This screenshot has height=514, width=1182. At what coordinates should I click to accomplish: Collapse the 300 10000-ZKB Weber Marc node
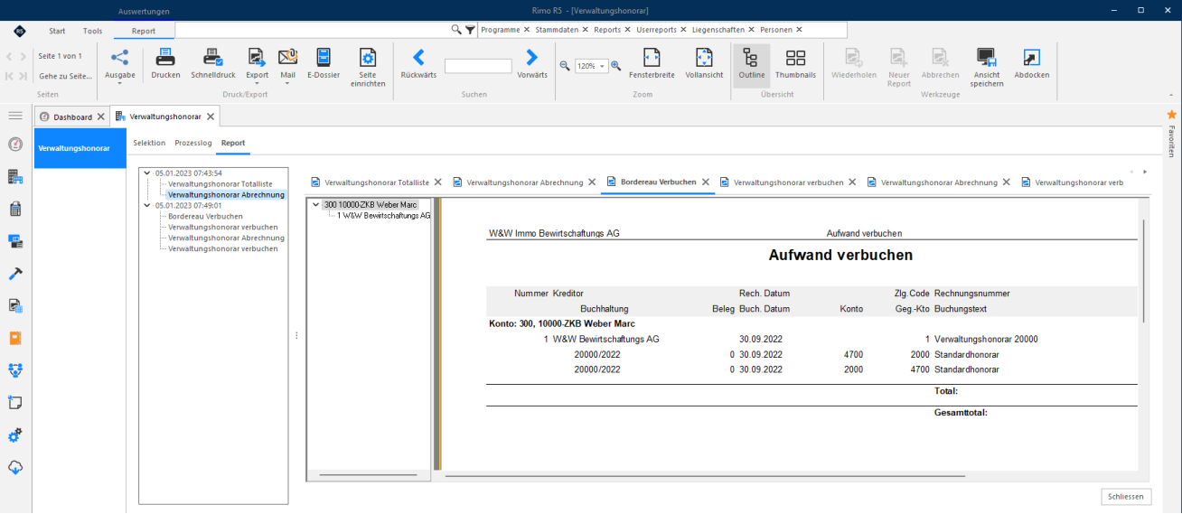315,205
